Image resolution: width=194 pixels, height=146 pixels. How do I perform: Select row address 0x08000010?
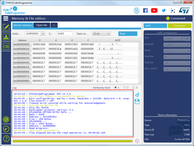(x=22, y=49)
